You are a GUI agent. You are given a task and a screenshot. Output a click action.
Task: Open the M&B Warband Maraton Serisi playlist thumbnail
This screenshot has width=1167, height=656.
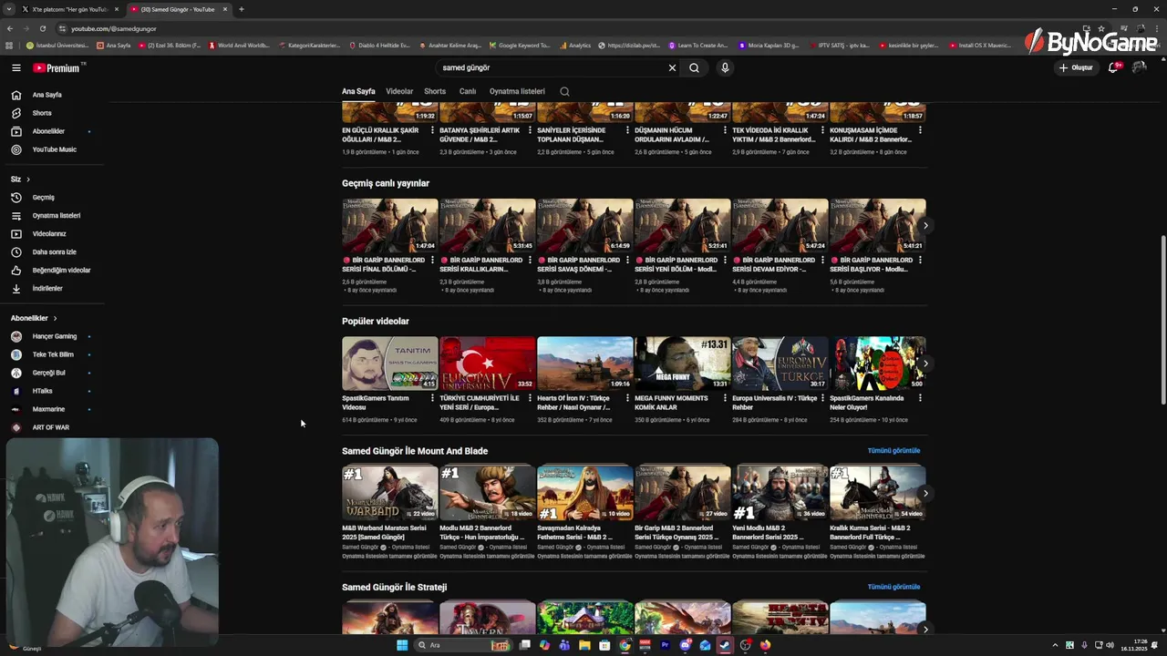click(389, 493)
